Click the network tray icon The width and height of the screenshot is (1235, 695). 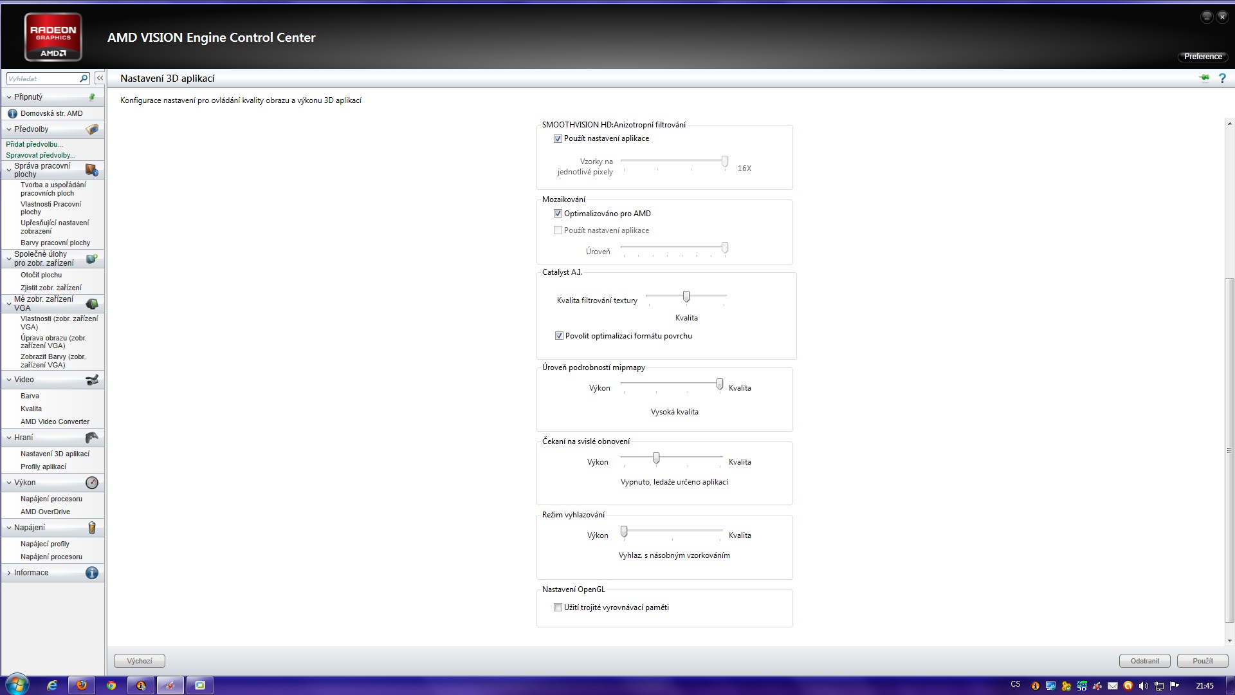coord(1159,686)
